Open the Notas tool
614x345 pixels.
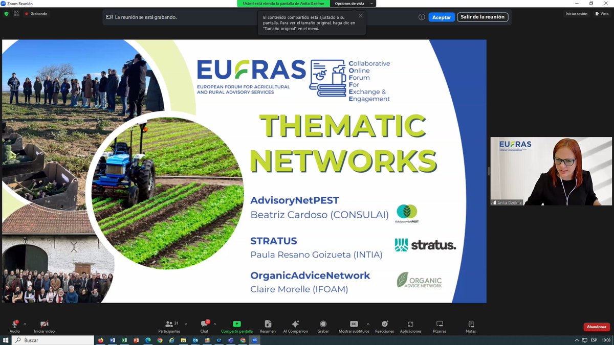coord(471,326)
